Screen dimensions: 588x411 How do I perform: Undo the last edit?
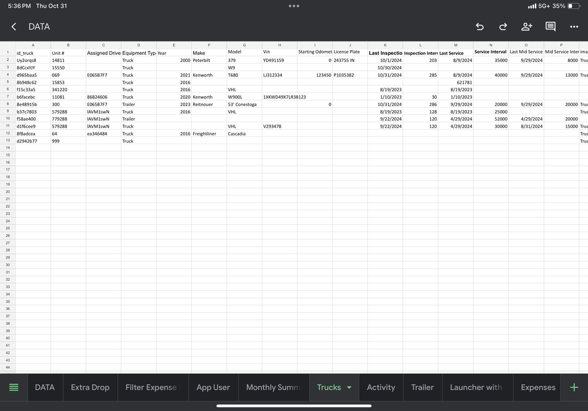(x=480, y=26)
